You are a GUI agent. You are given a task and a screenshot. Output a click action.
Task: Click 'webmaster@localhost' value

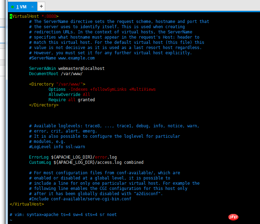[x=81, y=69]
